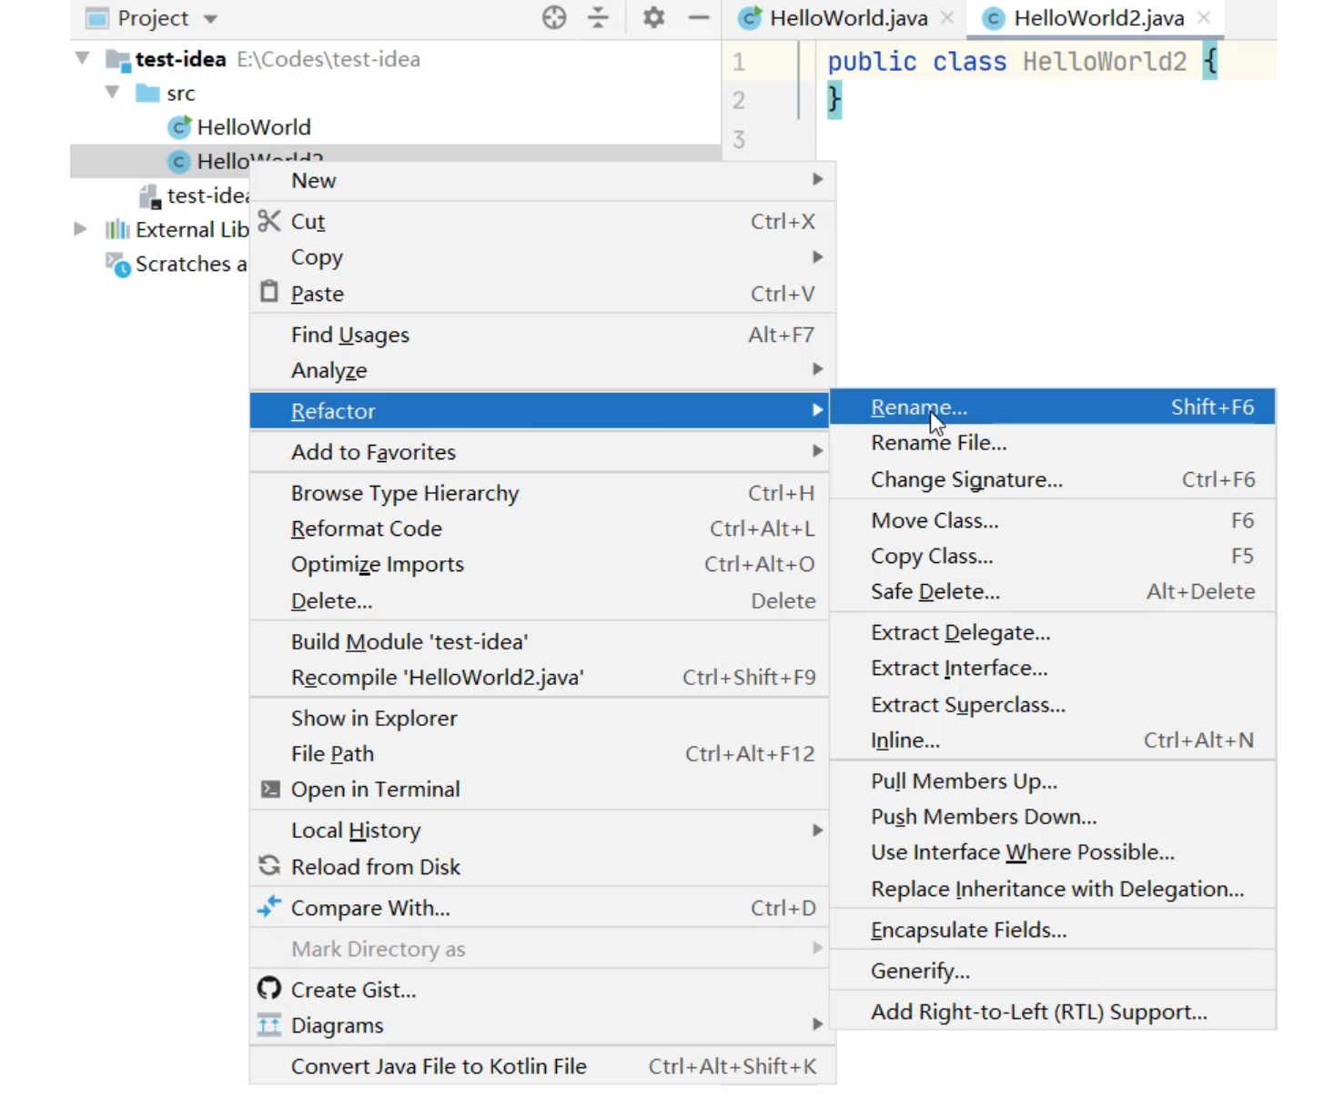
Task: Click the Collapse All icon in Project panel
Action: point(598,17)
